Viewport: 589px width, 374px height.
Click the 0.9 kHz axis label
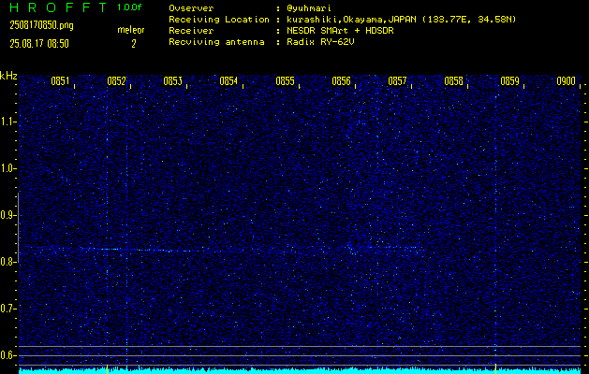click(x=7, y=215)
